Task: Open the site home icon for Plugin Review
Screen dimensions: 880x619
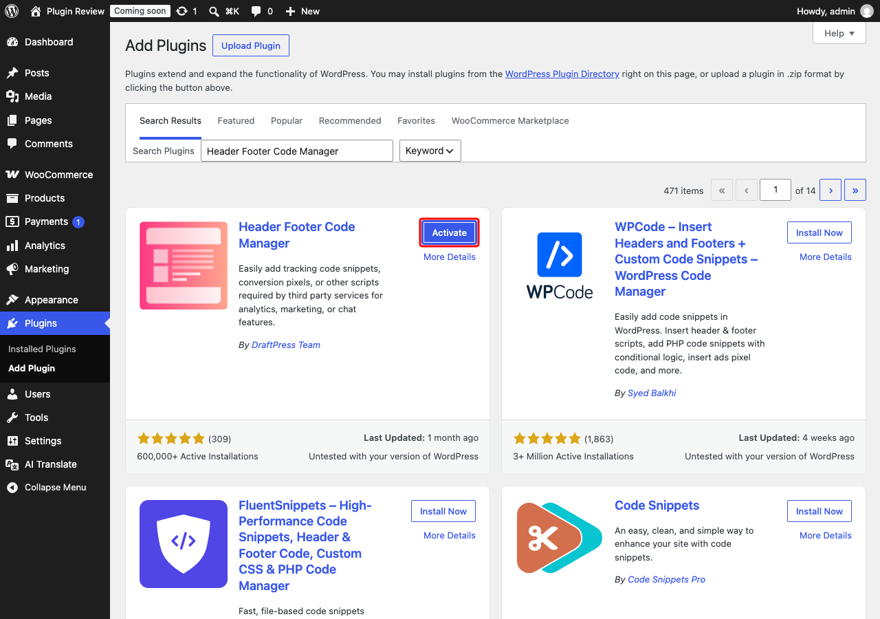Action: 36,11
